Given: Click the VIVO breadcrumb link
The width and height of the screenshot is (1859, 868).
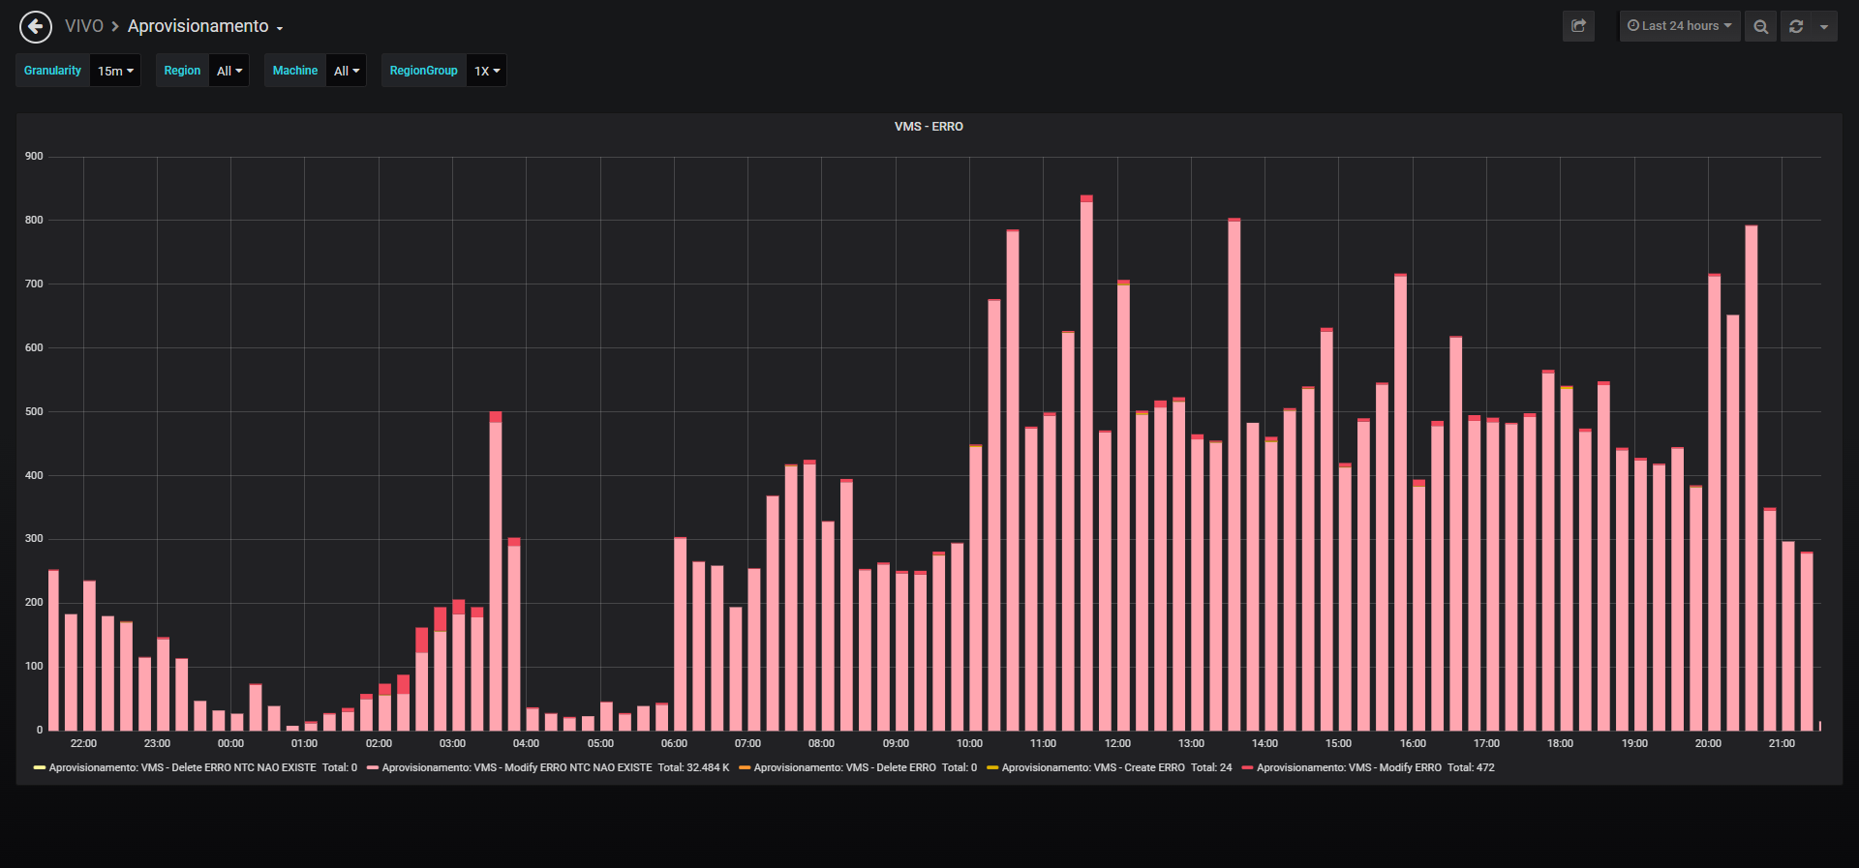Looking at the screenshot, I should pyautogui.click(x=84, y=26).
